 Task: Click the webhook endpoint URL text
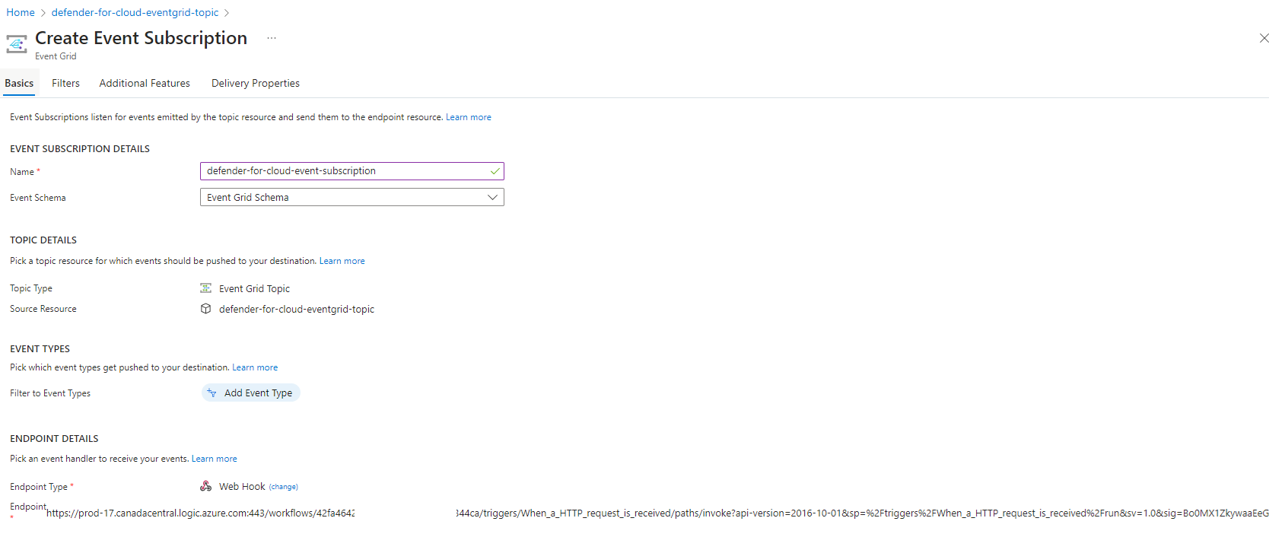pyautogui.click(x=657, y=513)
